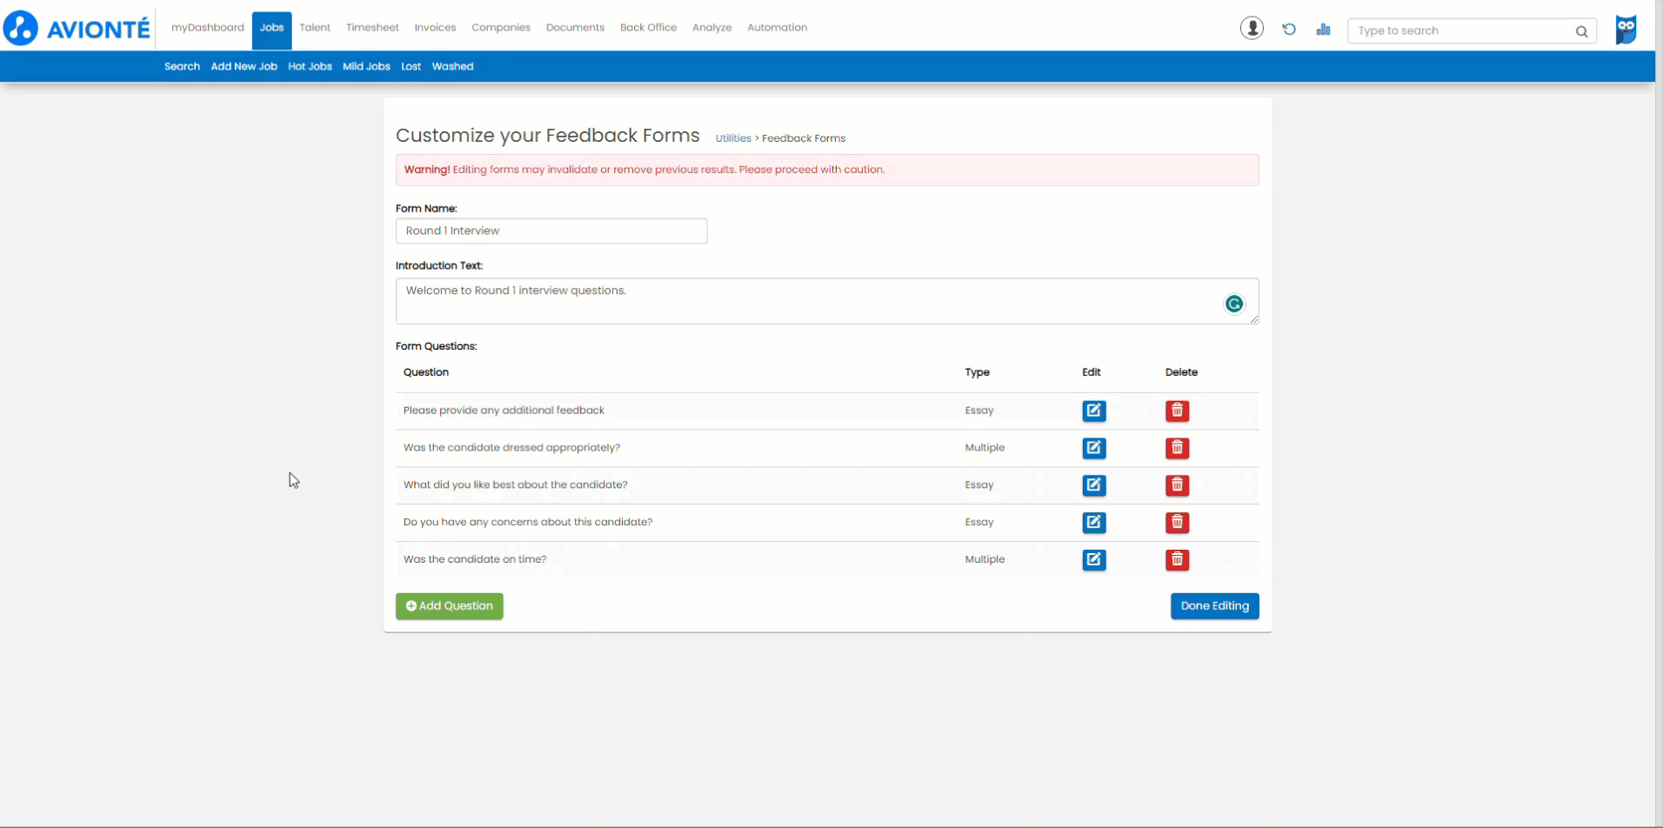Open Lost jobs list
The image size is (1663, 828).
coord(411,67)
